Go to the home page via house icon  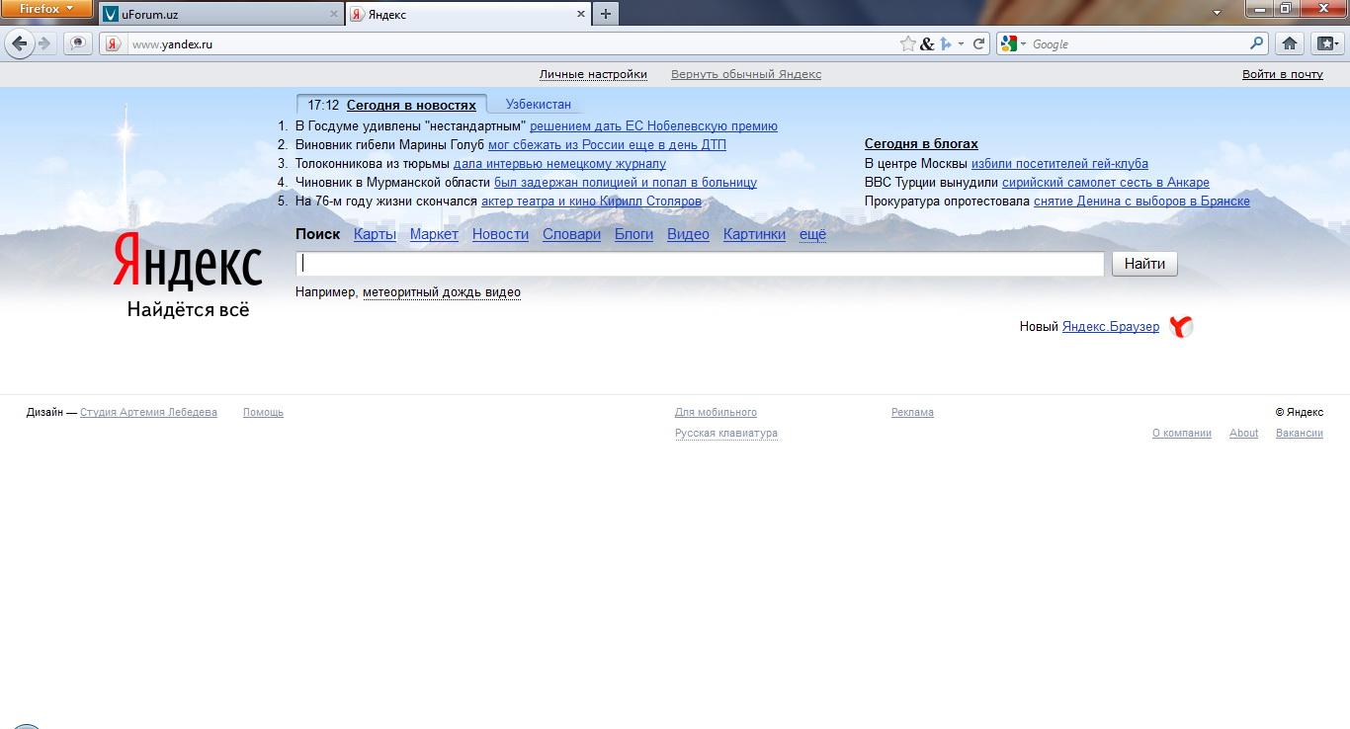point(1290,43)
